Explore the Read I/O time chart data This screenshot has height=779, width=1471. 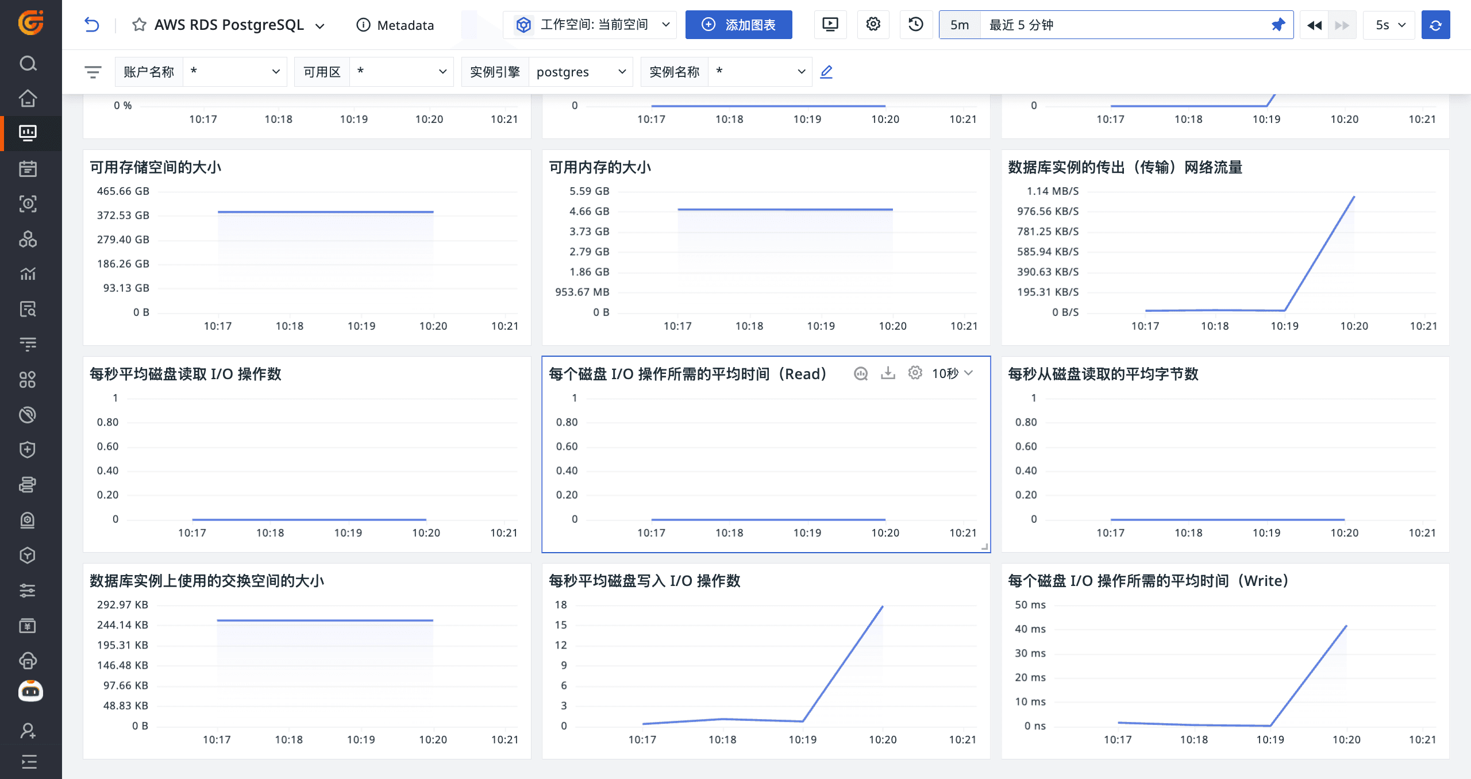point(861,373)
